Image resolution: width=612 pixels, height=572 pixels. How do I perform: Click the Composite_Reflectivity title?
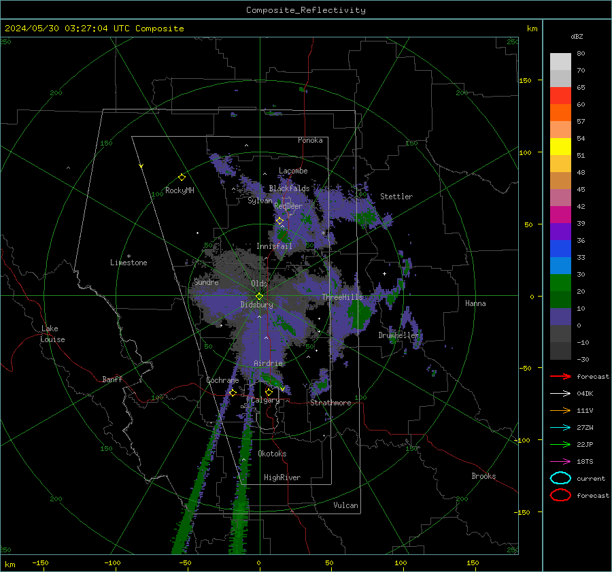coord(305,10)
